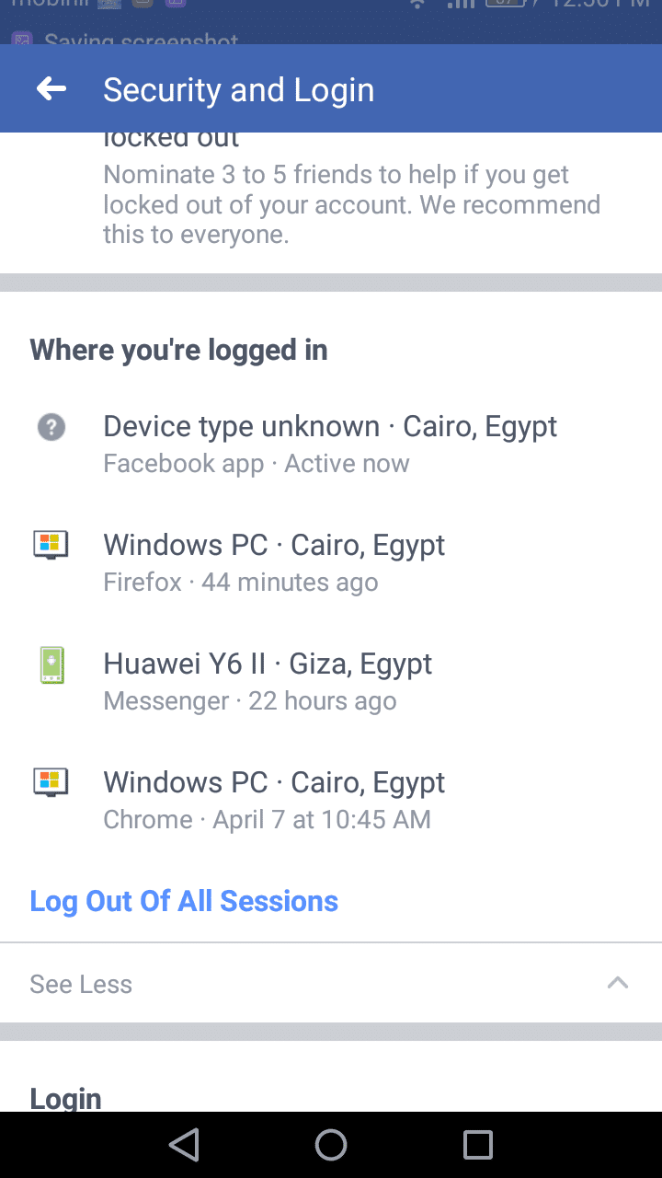Screen dimensions: 662x1178
Task: Tap the Where you're logged in heading
Action: (179, 350)
